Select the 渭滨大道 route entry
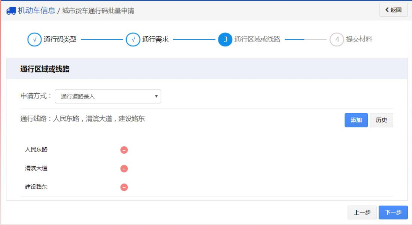 (36, 168)
